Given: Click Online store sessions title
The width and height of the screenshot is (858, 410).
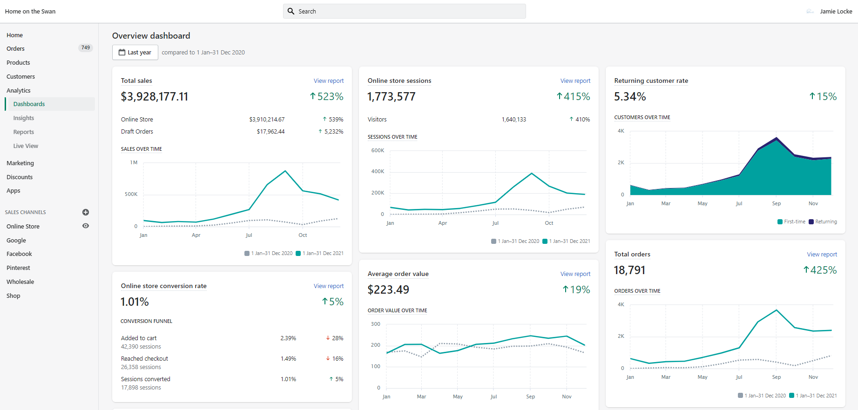Looking at the screenshot, I should click(399, 81).
